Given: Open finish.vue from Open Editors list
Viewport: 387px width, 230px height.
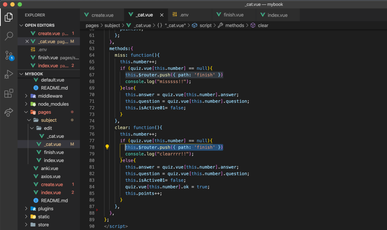Looking at the screenshot, I should (x=49, y=58).
